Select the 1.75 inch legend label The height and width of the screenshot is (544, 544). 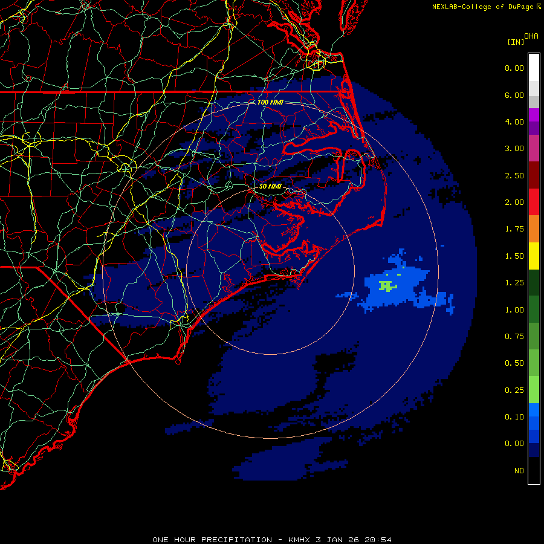(514, 229)
